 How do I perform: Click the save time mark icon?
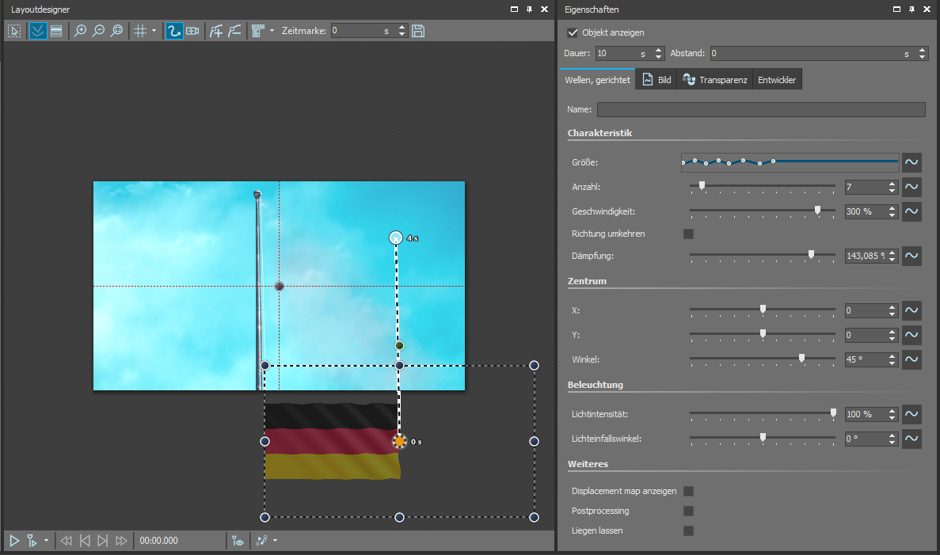418,31
